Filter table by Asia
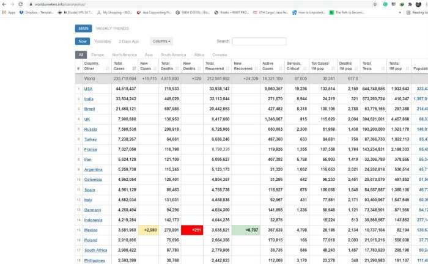 [149, 55]
